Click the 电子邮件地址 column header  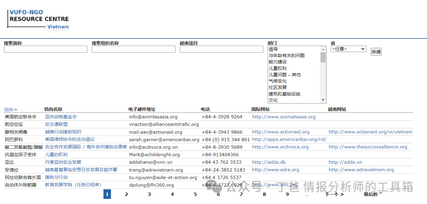click(x=142, y=109)
